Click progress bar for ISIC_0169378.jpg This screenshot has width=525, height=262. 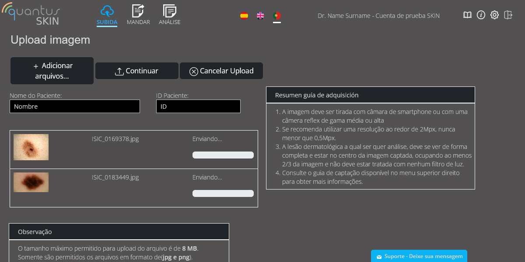(223, 155)
